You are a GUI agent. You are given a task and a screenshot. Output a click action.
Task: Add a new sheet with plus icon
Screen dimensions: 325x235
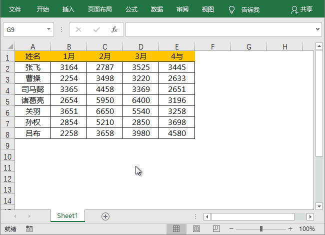click(105, 216)
